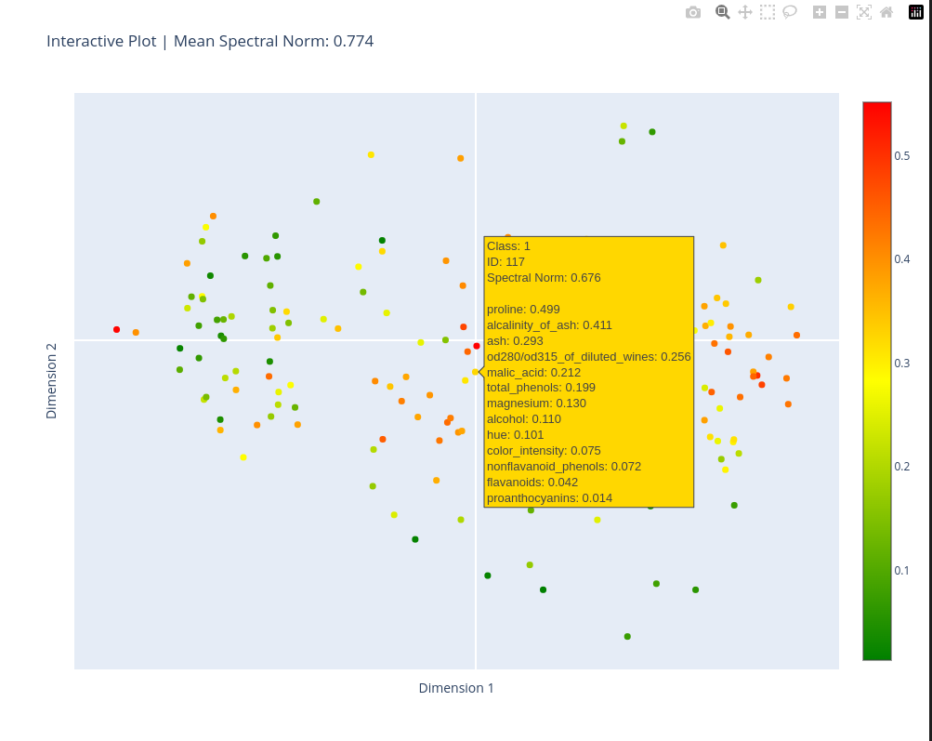932x741 pixels.
Task: Click 'color_intensity: 0.075' tooltip line
Action: click(x=544, y=451)
